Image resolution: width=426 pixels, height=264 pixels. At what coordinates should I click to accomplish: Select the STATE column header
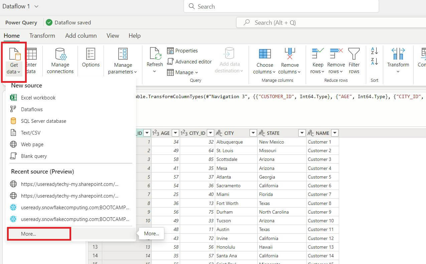[282, 133]
